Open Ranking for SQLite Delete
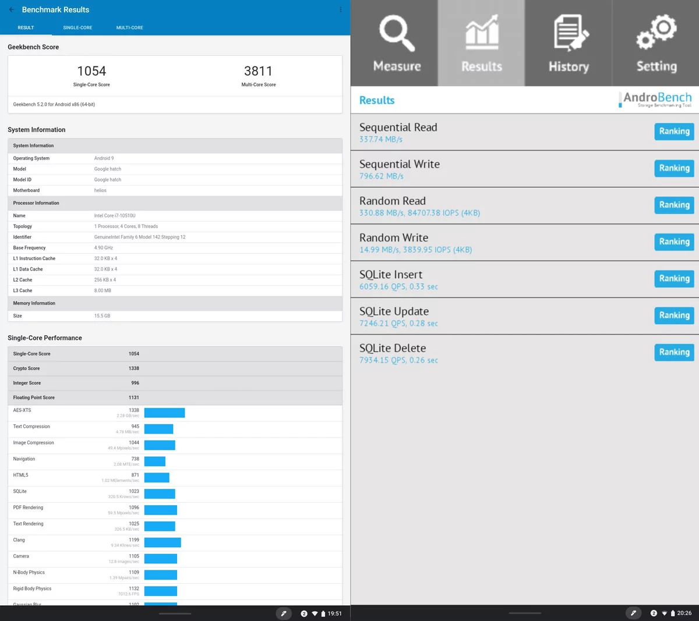Image resolution: width=699 pixels, height=621 pixels. tap(674, 352)
